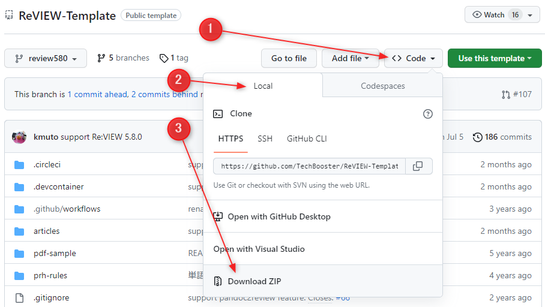Click the GitHub Desktop download icon
The height and width of the screenshot is (307, 545).
(218, 216)
